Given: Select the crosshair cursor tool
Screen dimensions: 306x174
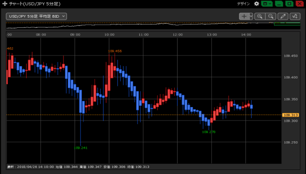Looking at the screenshot, I should (x=244, y=16).
